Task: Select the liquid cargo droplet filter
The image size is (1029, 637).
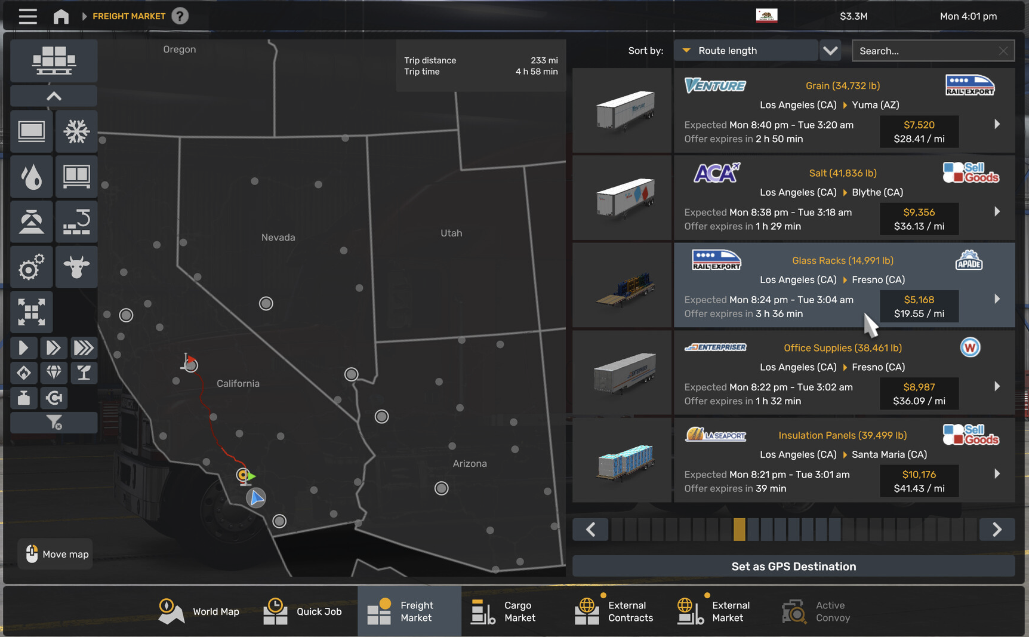Action: (31, 176)
